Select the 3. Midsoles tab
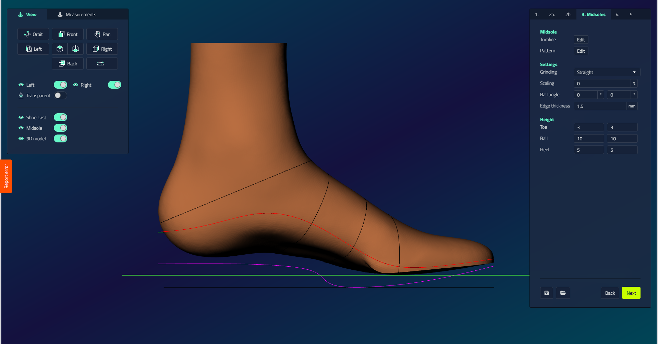Screen dimensions: 658x344 pyautogui.click(x=594, y=14)
